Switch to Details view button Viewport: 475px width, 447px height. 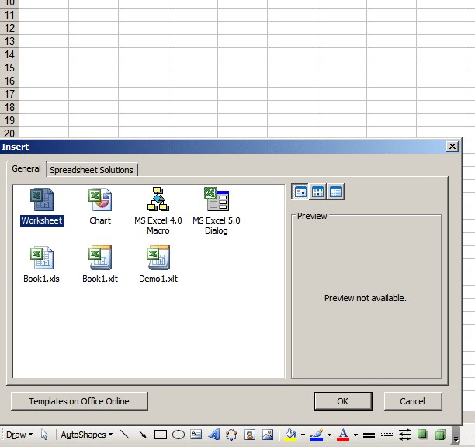(x=335, y=192)
